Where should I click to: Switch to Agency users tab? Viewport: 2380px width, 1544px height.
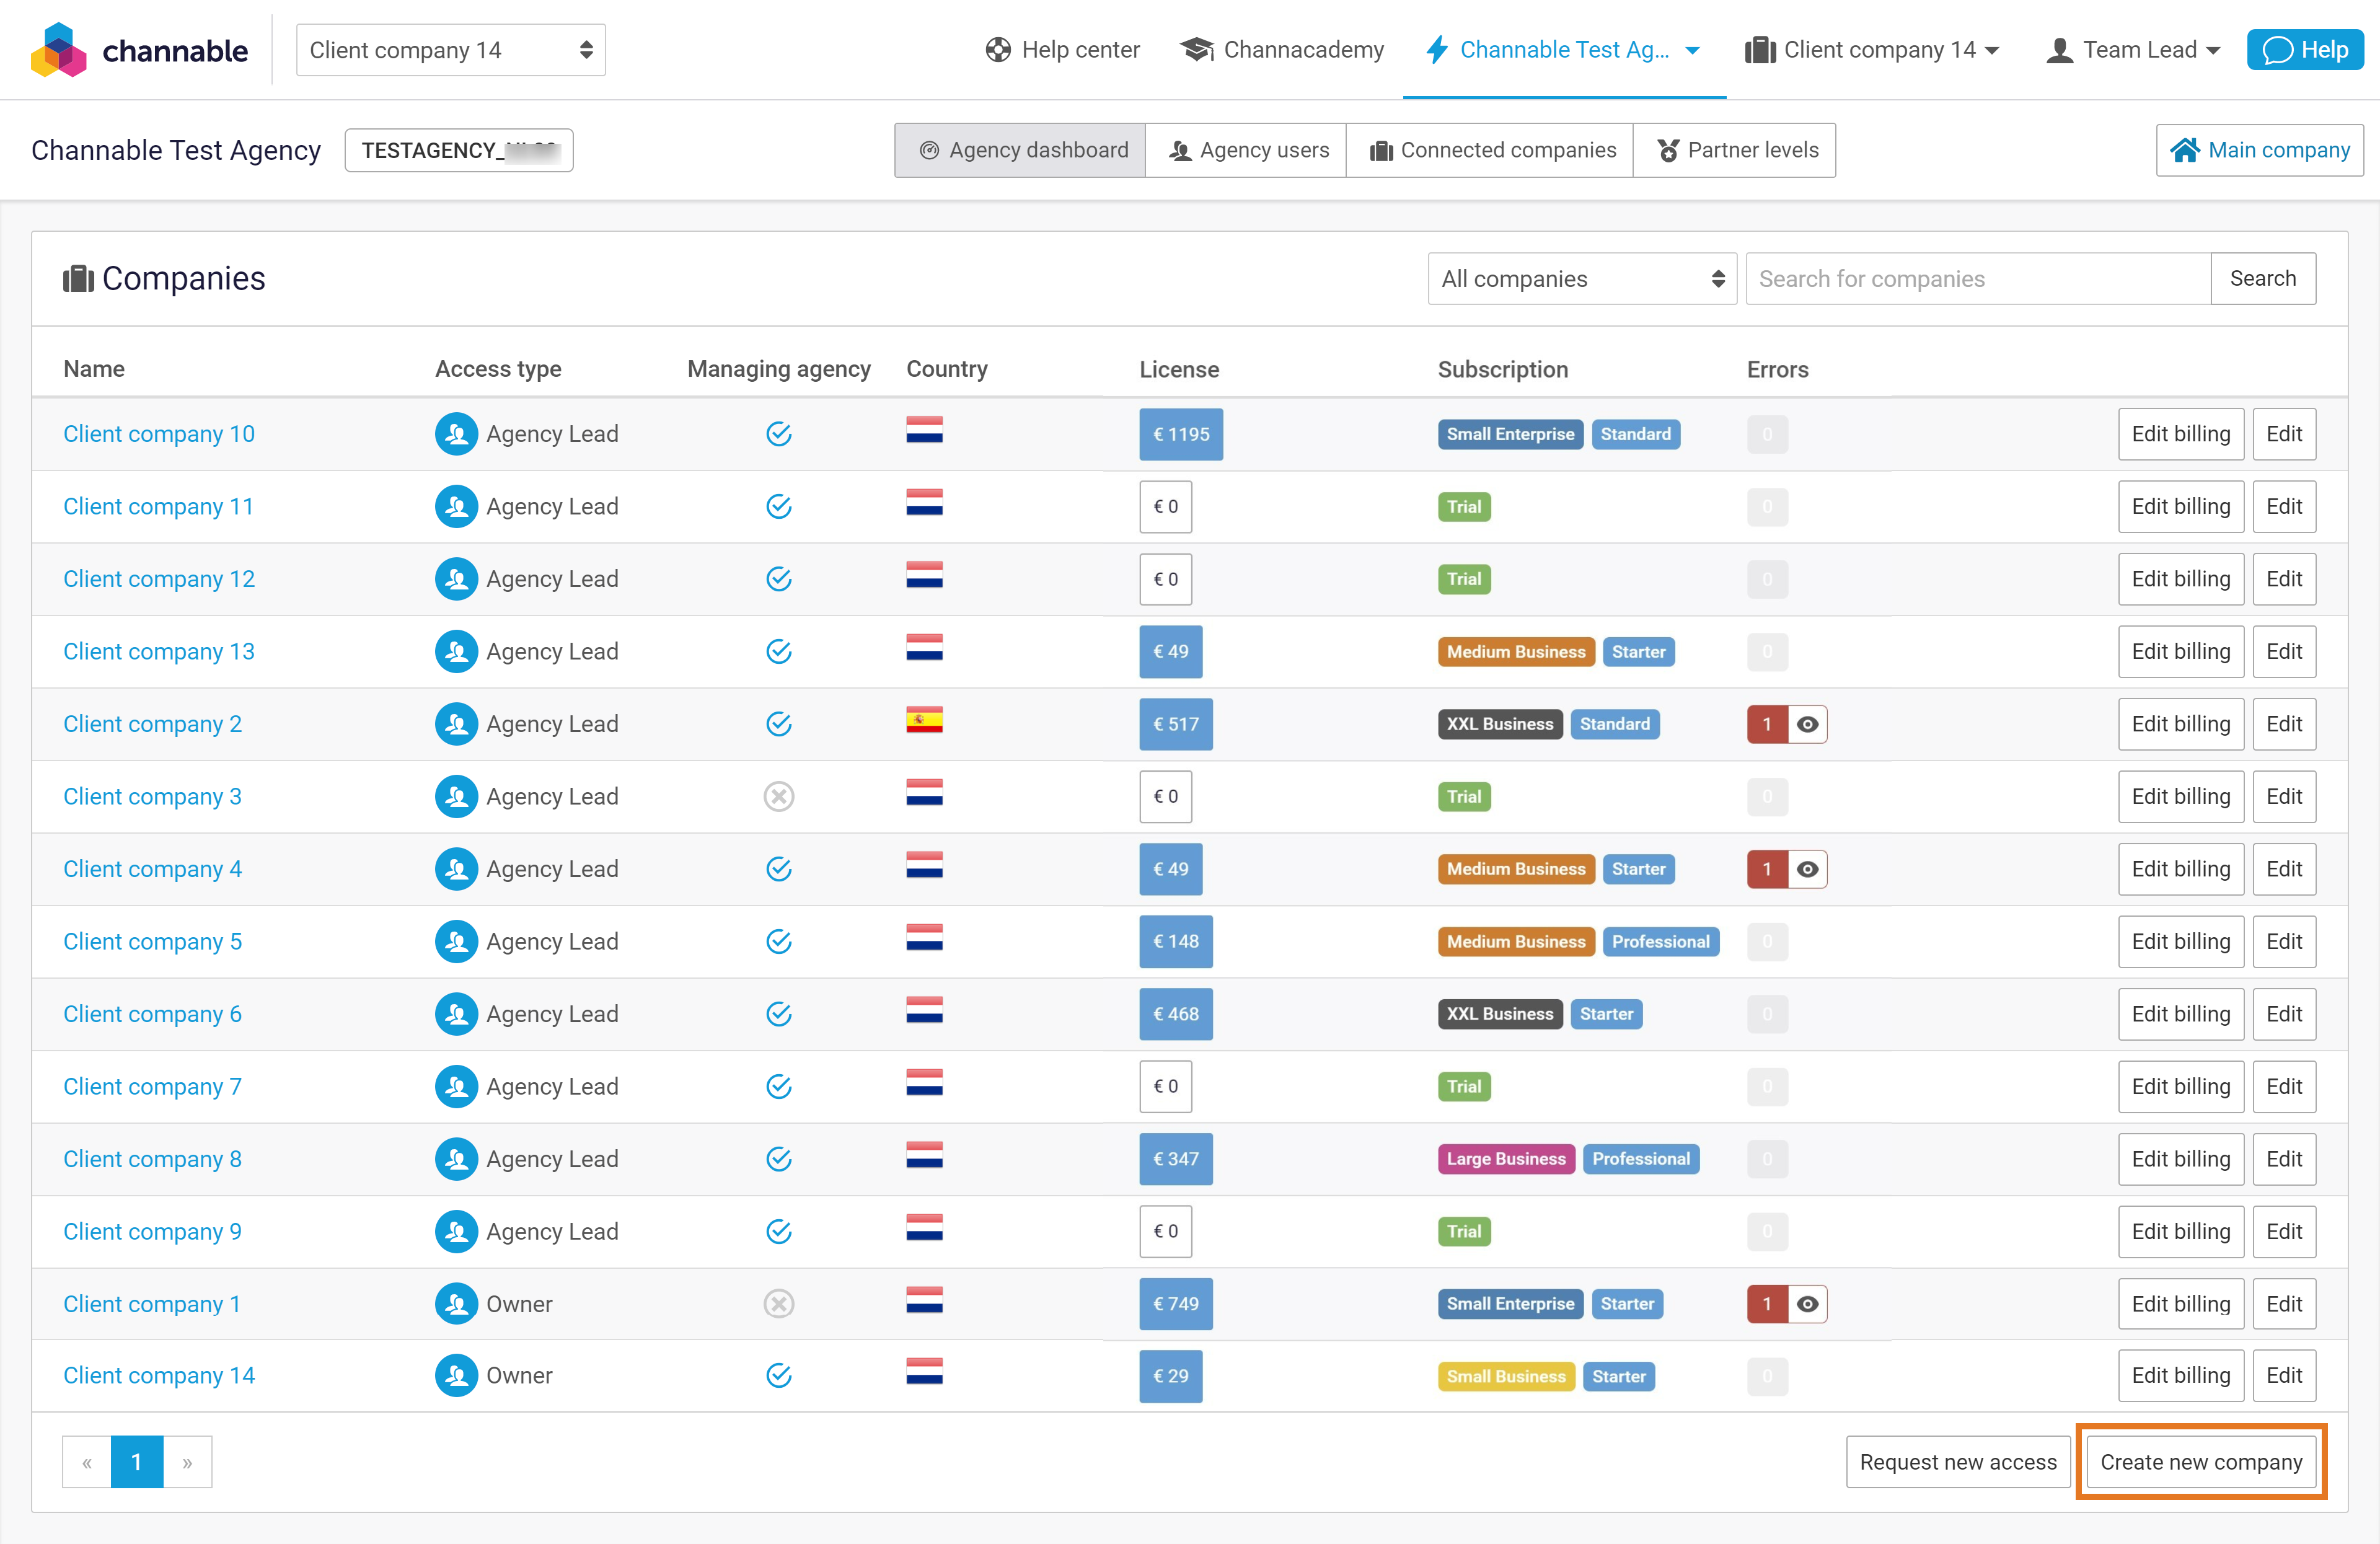(x=1246, y=150)
